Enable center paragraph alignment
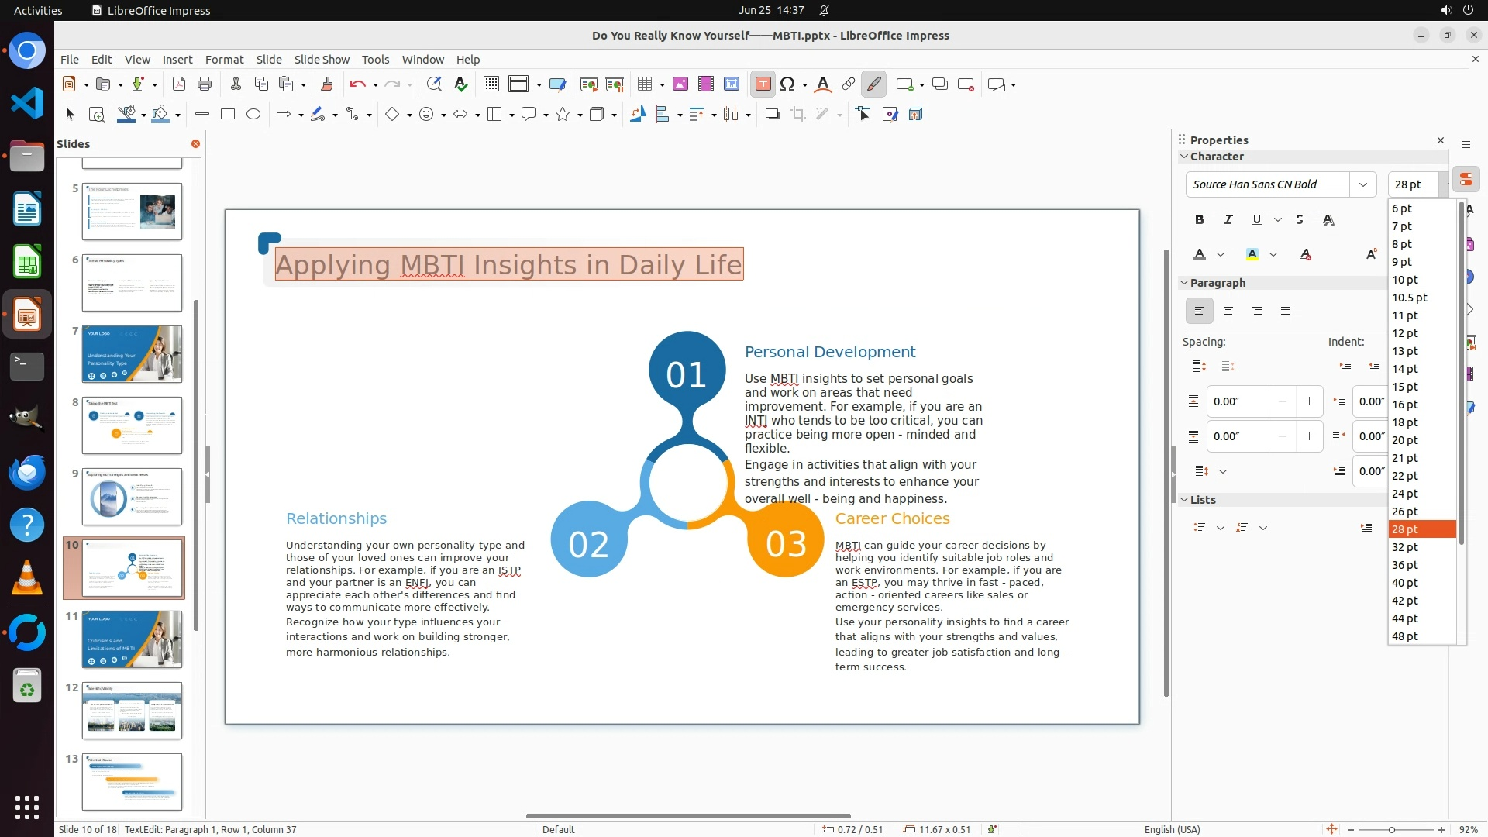This screenshot has width=1488, height=837. [1228, 312]
